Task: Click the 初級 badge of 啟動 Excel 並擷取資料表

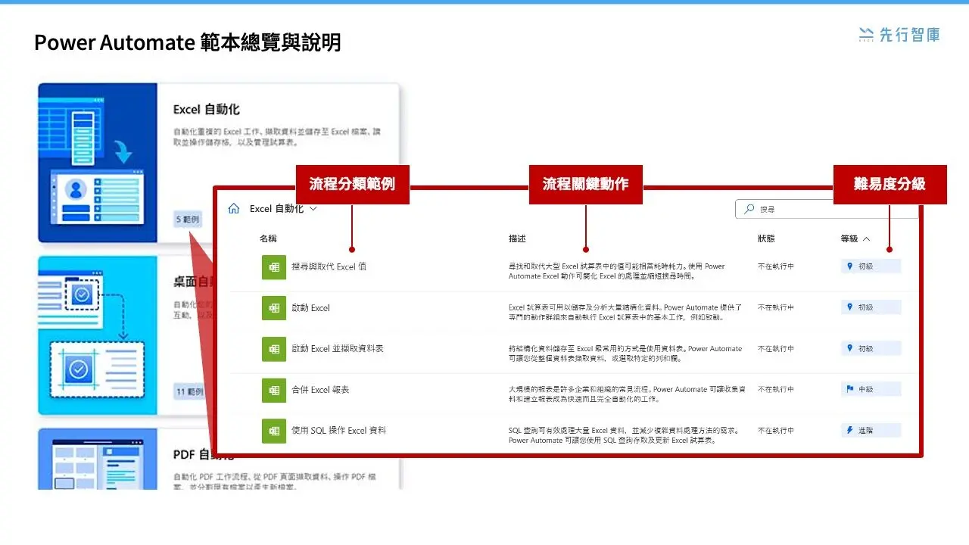Action: [871, 348]
